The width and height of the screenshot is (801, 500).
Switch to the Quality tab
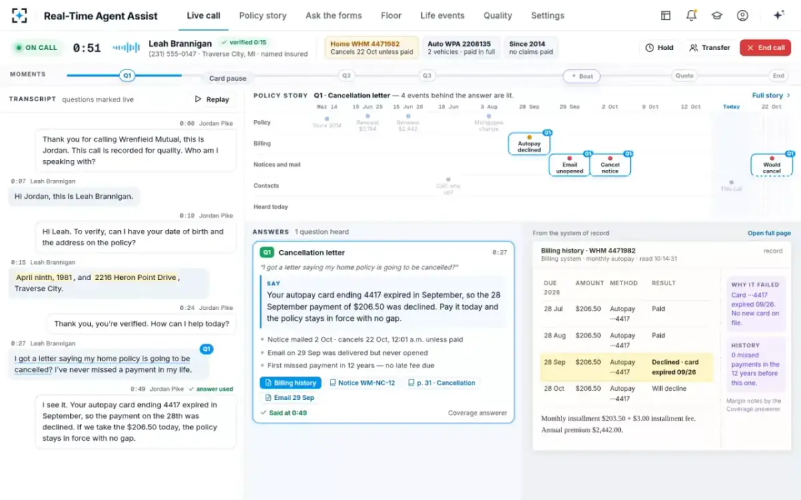point(498,15)
